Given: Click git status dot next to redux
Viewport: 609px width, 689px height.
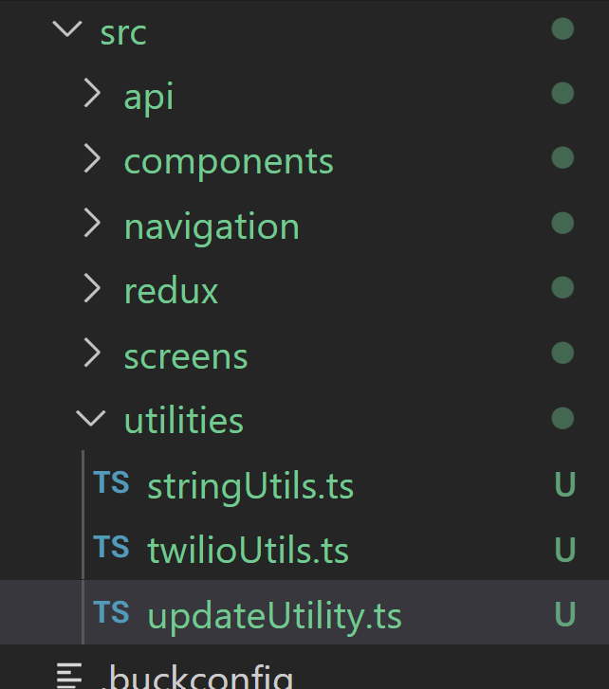Looking at the screenshot, I should pyautogui.click(x=563, y=288).
